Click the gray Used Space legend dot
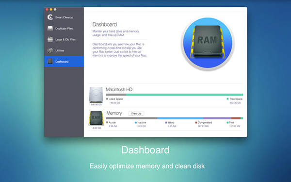Screen dimensions: 291x182 click(107, 99)
